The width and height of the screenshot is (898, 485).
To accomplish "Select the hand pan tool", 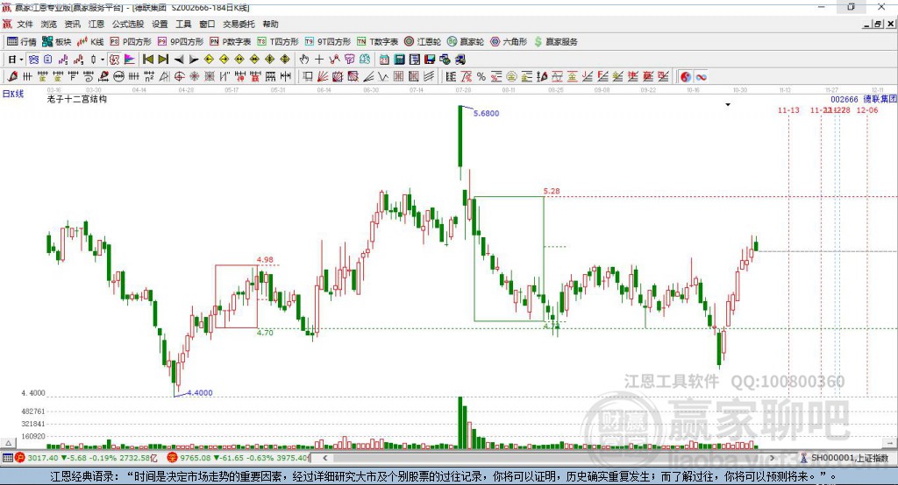I will pyautogui.click(x=304, y=59).
